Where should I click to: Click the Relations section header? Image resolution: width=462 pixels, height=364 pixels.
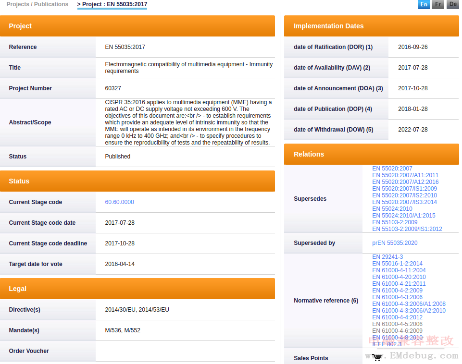[x=371, y=154]
